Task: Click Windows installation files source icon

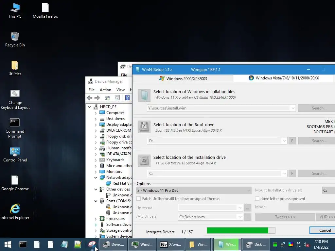Action: pos(144,95)
